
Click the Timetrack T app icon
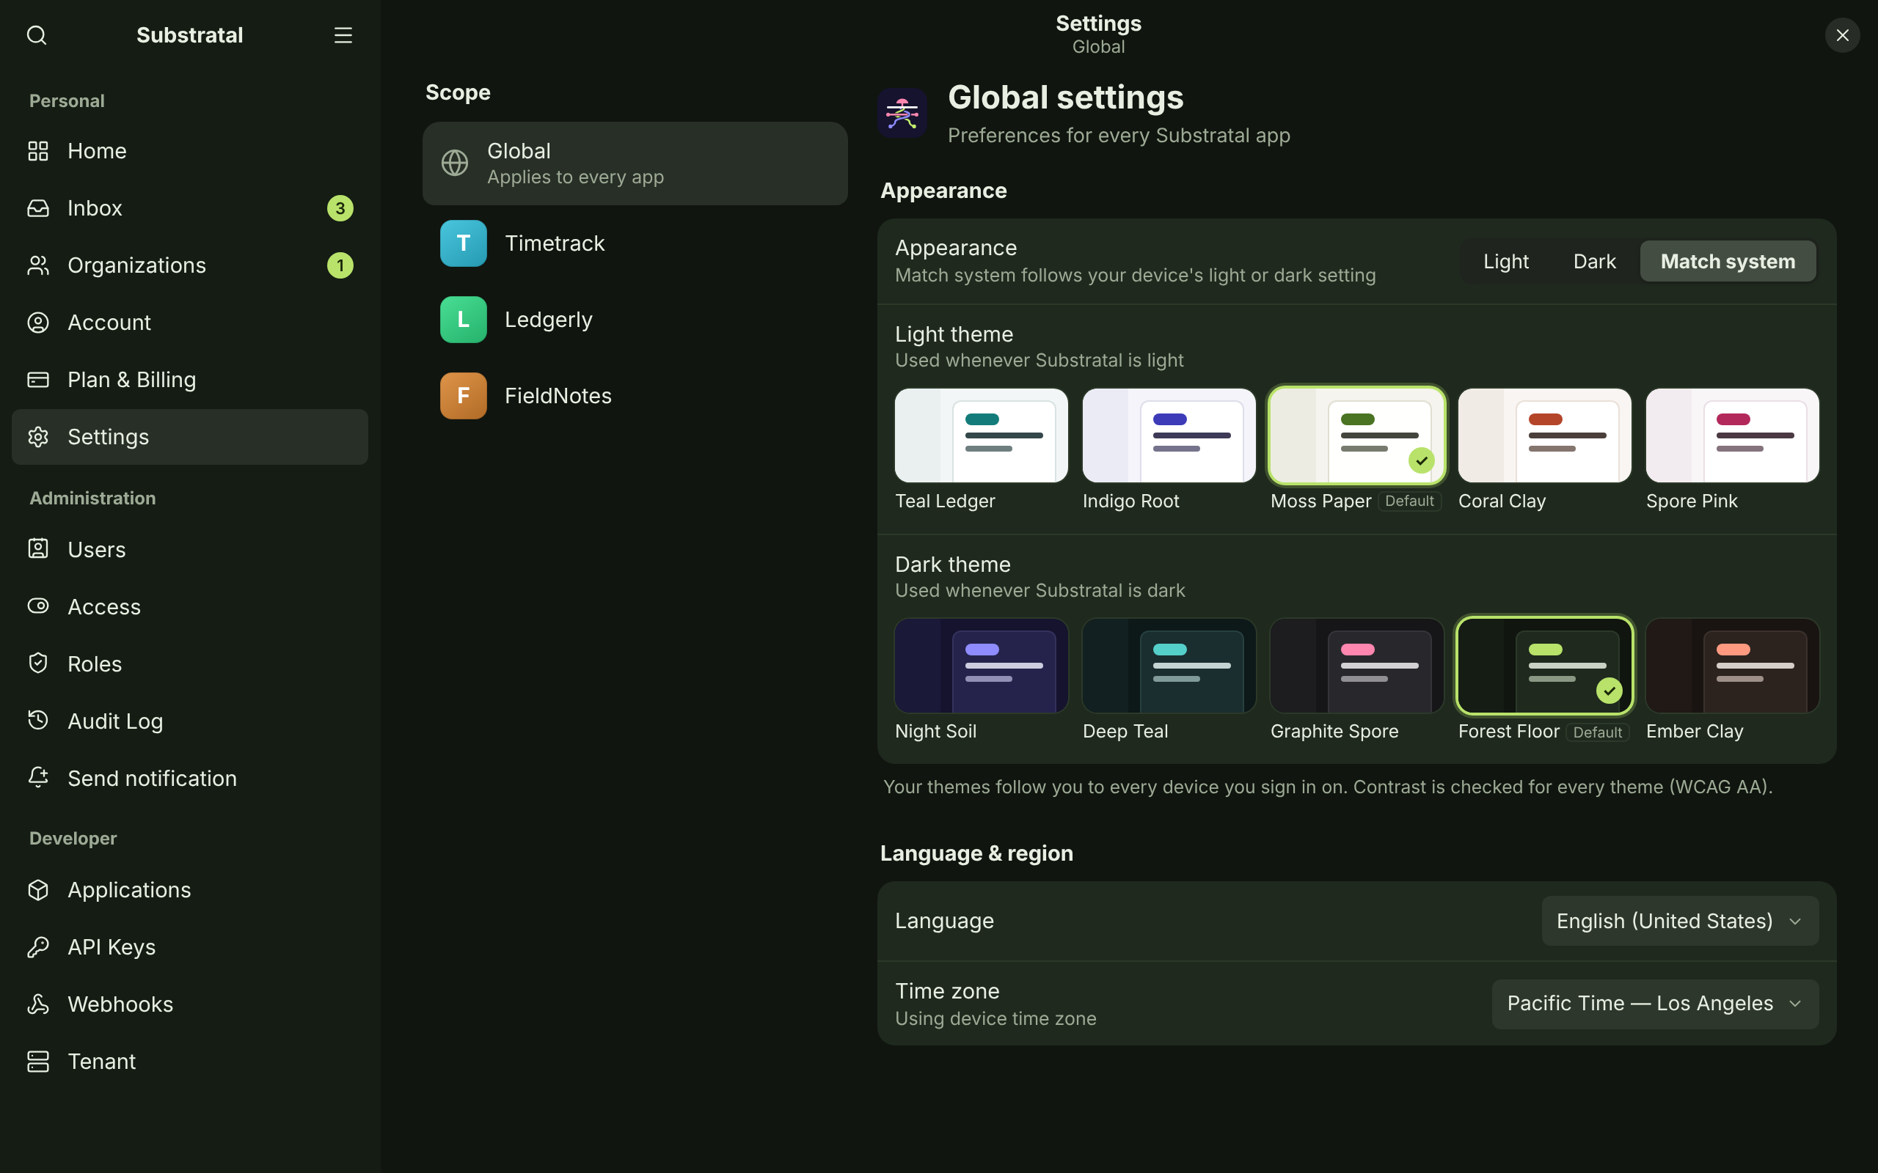[464, 243]
